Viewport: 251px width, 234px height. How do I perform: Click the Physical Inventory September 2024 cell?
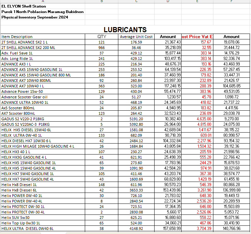click(43, 17)
